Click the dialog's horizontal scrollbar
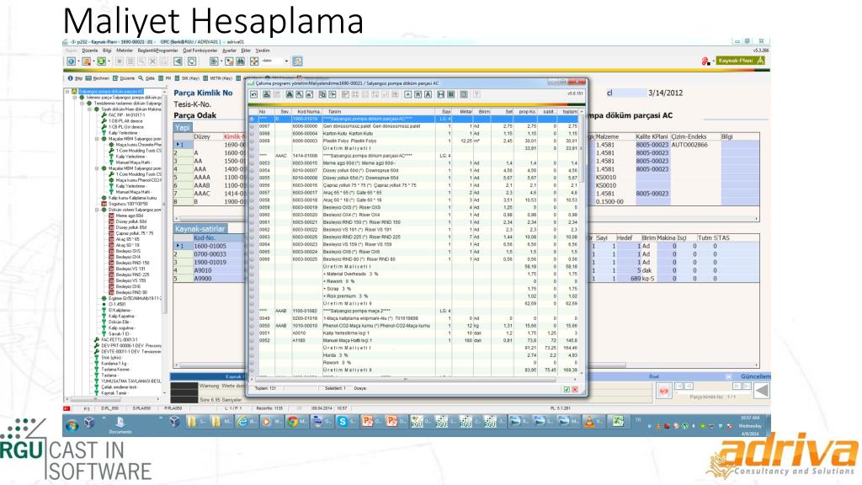 tap(415, 380)
